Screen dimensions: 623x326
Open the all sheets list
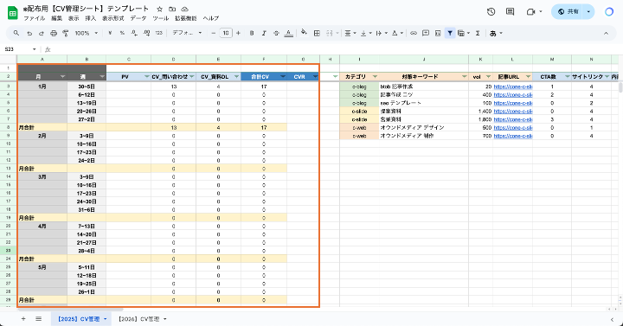pyautogui.click(x=39, y=319)
